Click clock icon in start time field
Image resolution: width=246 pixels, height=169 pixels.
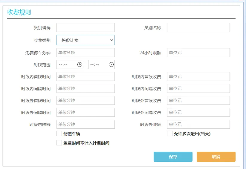[80, 64]
